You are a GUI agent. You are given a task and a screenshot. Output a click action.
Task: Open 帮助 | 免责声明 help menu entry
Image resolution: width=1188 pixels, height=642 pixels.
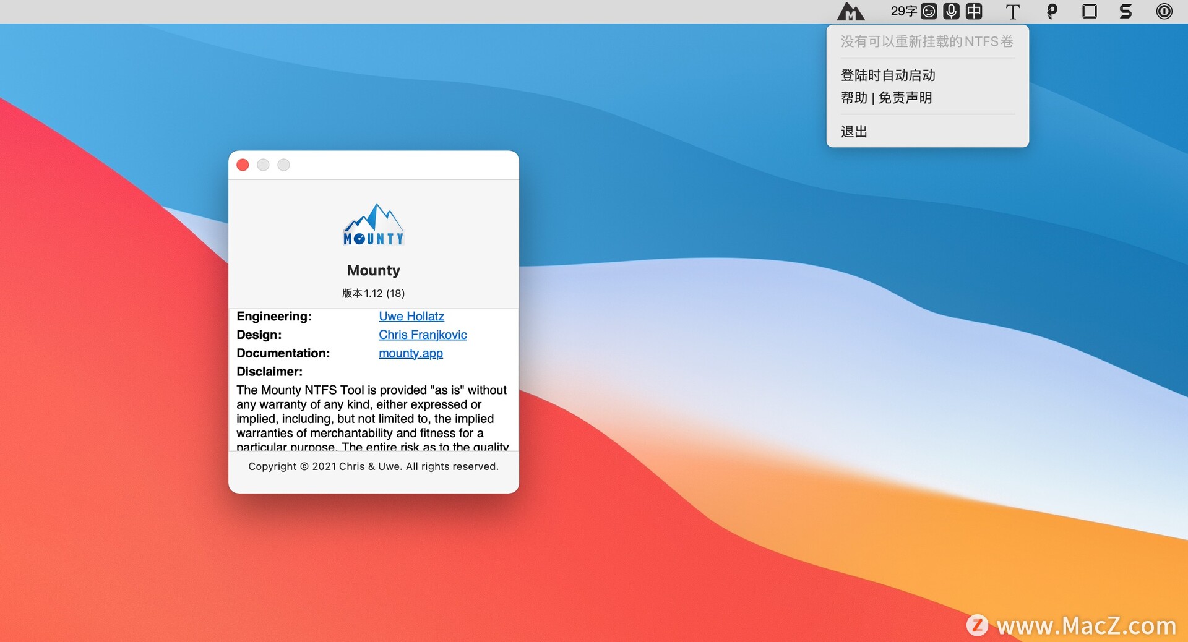(x=928, y=98)
